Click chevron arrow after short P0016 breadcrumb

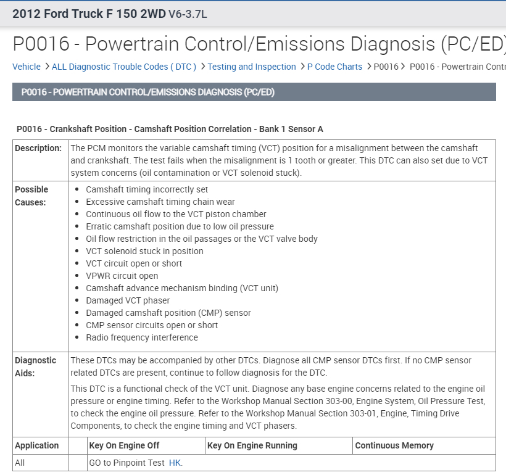[404, 67]
